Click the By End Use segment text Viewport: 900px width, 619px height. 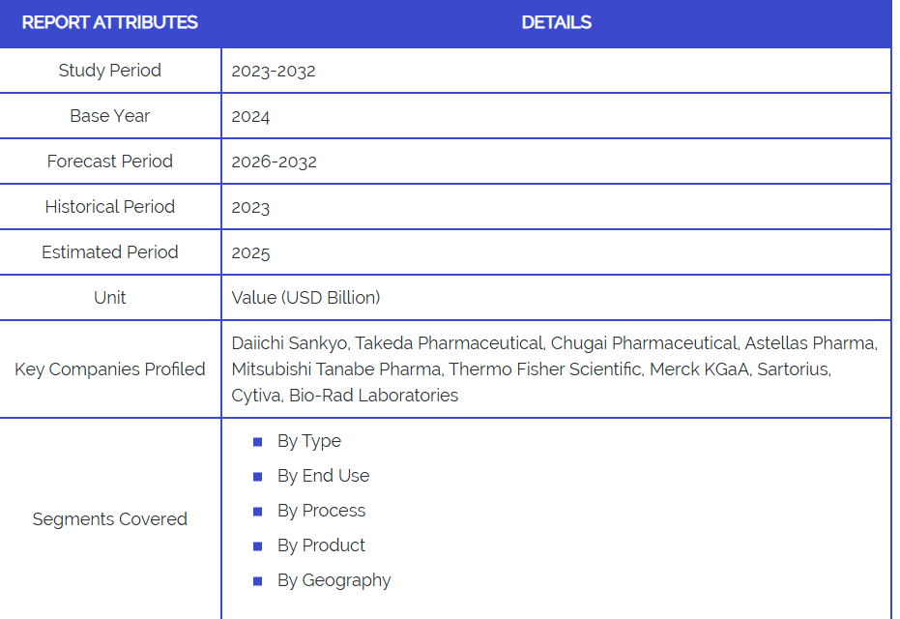[x=323, y=476]
